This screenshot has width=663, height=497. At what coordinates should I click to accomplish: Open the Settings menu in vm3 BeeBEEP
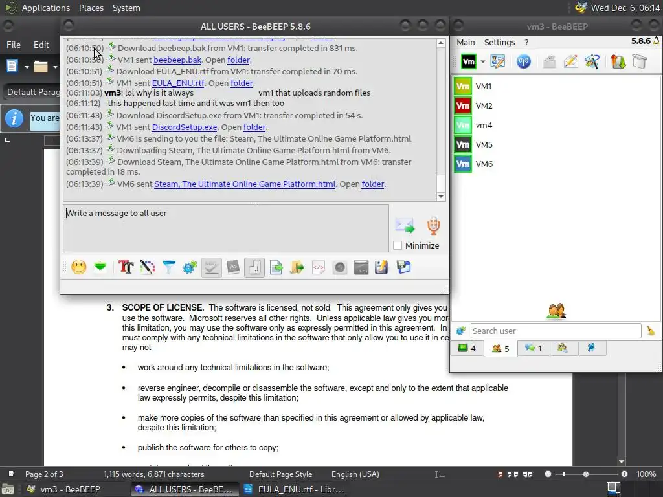coord(499,42)
